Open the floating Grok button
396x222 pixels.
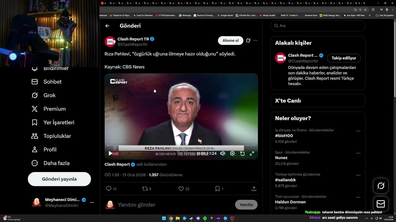[x=381, y=186]
